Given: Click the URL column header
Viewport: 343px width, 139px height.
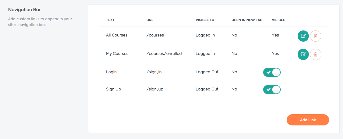Looking at the screenshot, I should (x=150, y=20).
